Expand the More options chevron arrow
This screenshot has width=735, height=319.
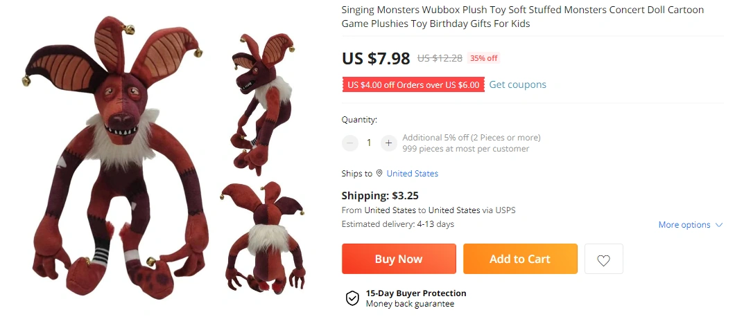719,225
